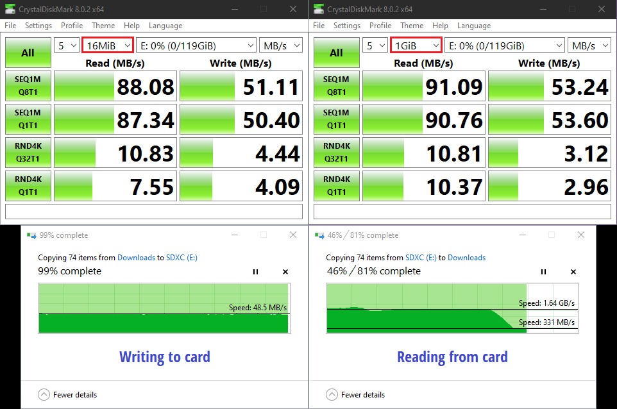Image resolution: width=617 pixels, height=409 pixels.
Task: Cancel the reading from card transfer
Action: (573, 272)
